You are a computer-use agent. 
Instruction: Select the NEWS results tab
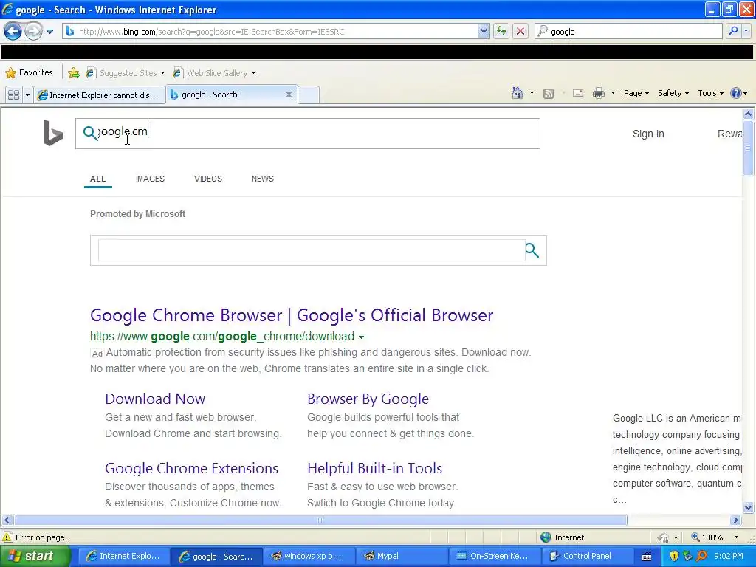click(x=263, y=179)
